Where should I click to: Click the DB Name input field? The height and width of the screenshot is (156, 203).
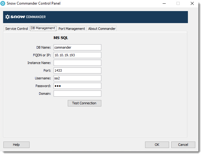point(77,47)
